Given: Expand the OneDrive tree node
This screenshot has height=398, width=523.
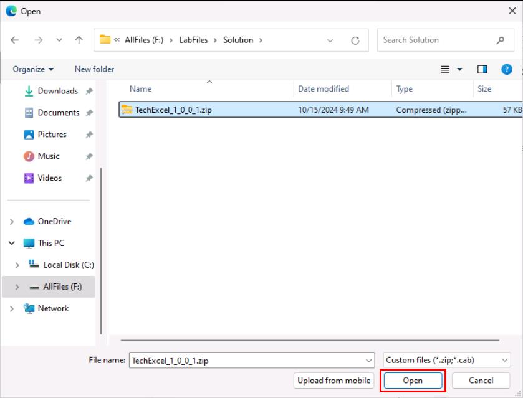Looking at the screenshot, I should coord(12,222).
